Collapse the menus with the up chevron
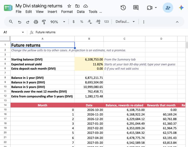Image resolution: width=188 pixels, height=147 pixels. 177,22
